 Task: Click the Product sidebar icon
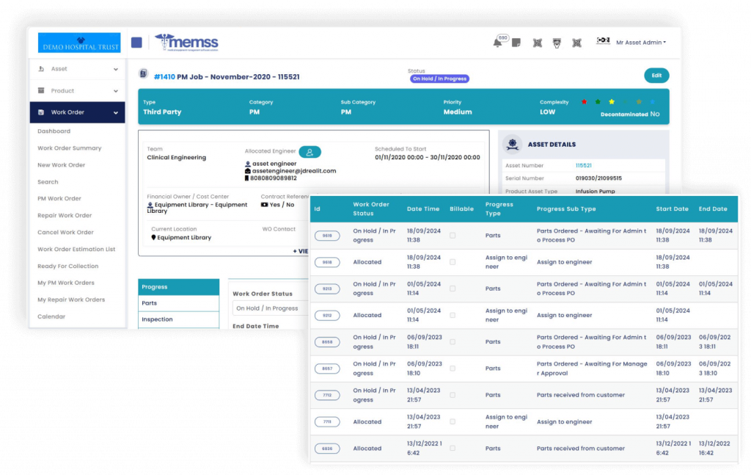41,90
